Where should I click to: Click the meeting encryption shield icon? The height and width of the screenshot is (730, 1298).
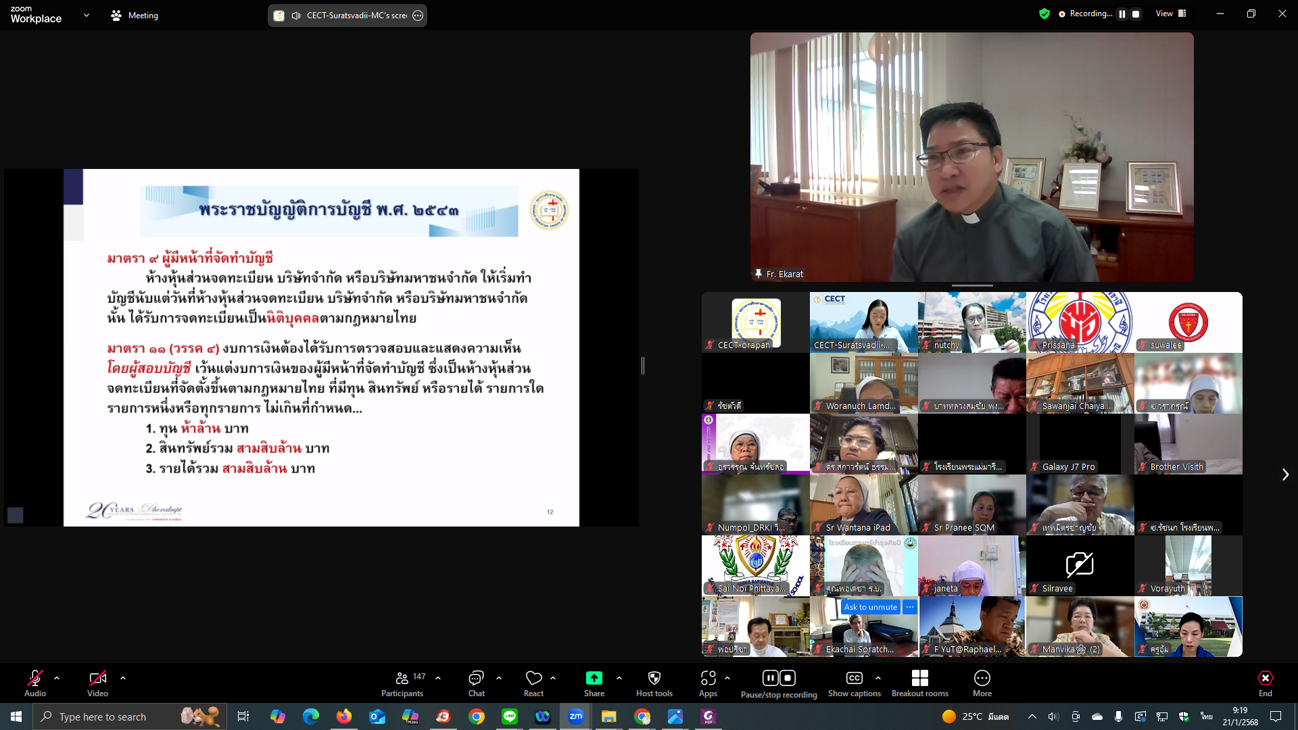[1044, 14]
